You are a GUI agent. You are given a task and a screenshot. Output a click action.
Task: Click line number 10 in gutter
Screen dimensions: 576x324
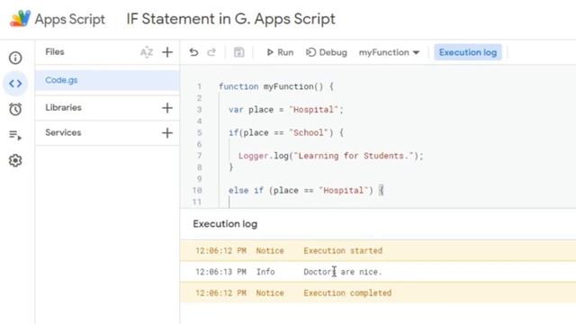[x=197, y=190]
